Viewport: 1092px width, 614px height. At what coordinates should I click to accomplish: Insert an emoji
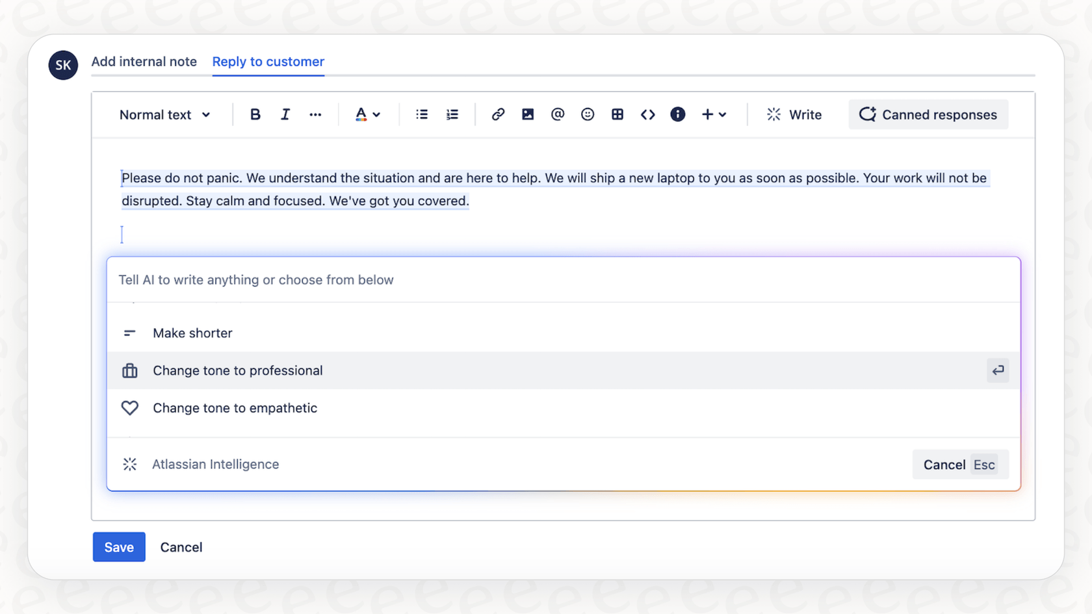588,114
